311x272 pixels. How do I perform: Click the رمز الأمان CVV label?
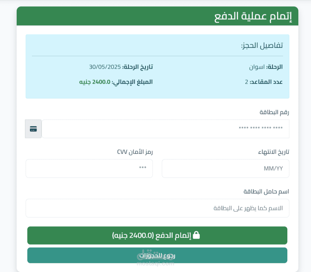coord(135,152)
